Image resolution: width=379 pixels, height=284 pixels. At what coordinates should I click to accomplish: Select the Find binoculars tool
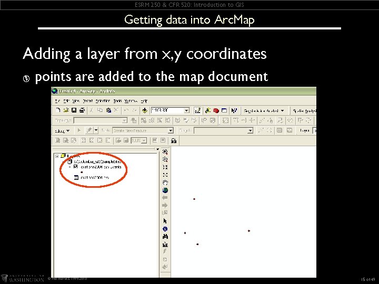coord(165,237)
